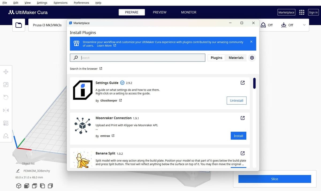Click the right view cube icon
Image resolution: width=321 pixels, height=191 pixels.
pos(51,186)
